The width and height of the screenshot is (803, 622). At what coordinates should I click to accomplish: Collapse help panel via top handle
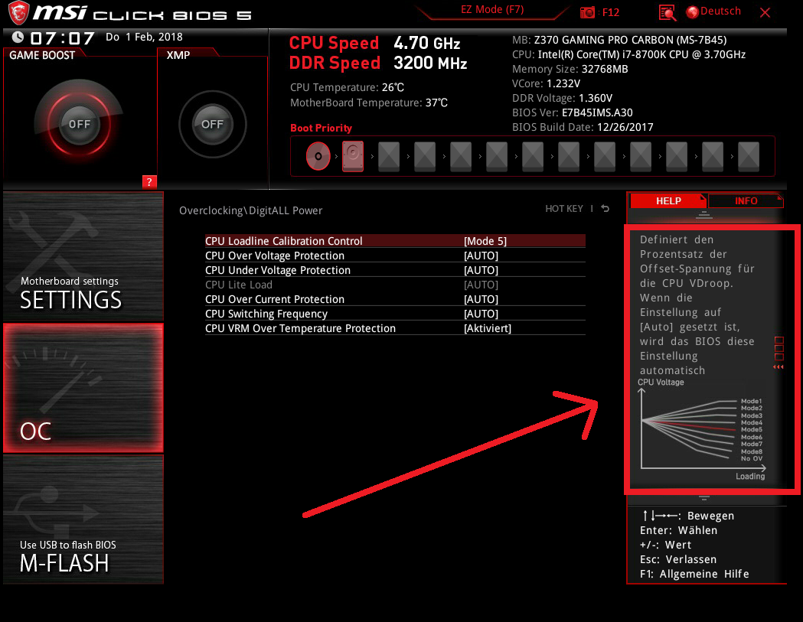703,215
